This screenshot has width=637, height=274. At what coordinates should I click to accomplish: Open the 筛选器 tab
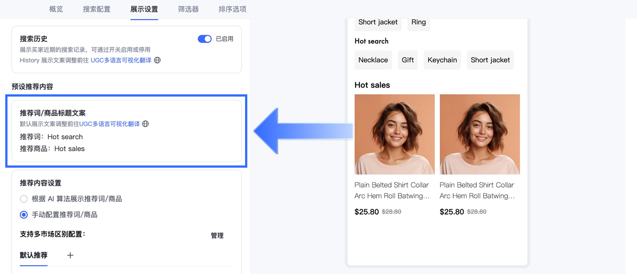[188, 9]
